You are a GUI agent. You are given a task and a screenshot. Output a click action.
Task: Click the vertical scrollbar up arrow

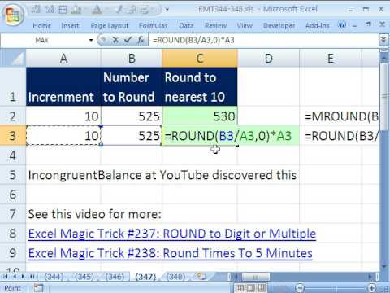(x=383, y=58)
